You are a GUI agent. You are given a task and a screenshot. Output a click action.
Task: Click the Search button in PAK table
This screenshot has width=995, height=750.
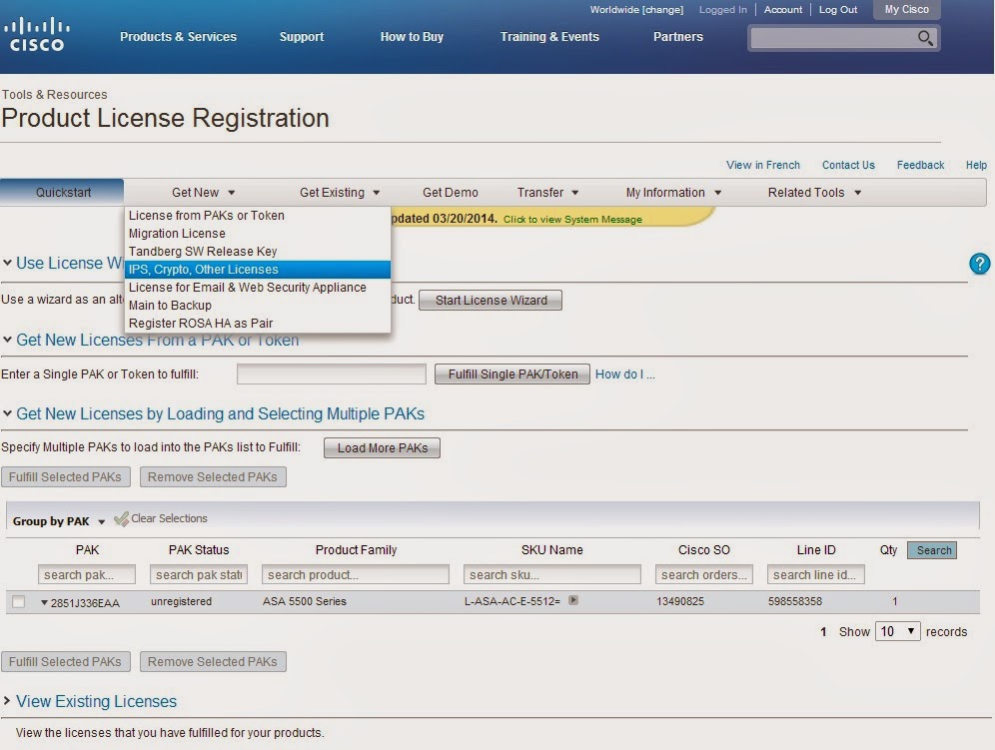(x=932, y=550)
